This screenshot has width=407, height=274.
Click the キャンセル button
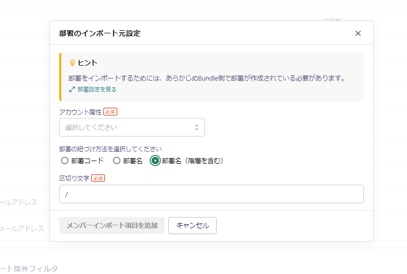192,225
